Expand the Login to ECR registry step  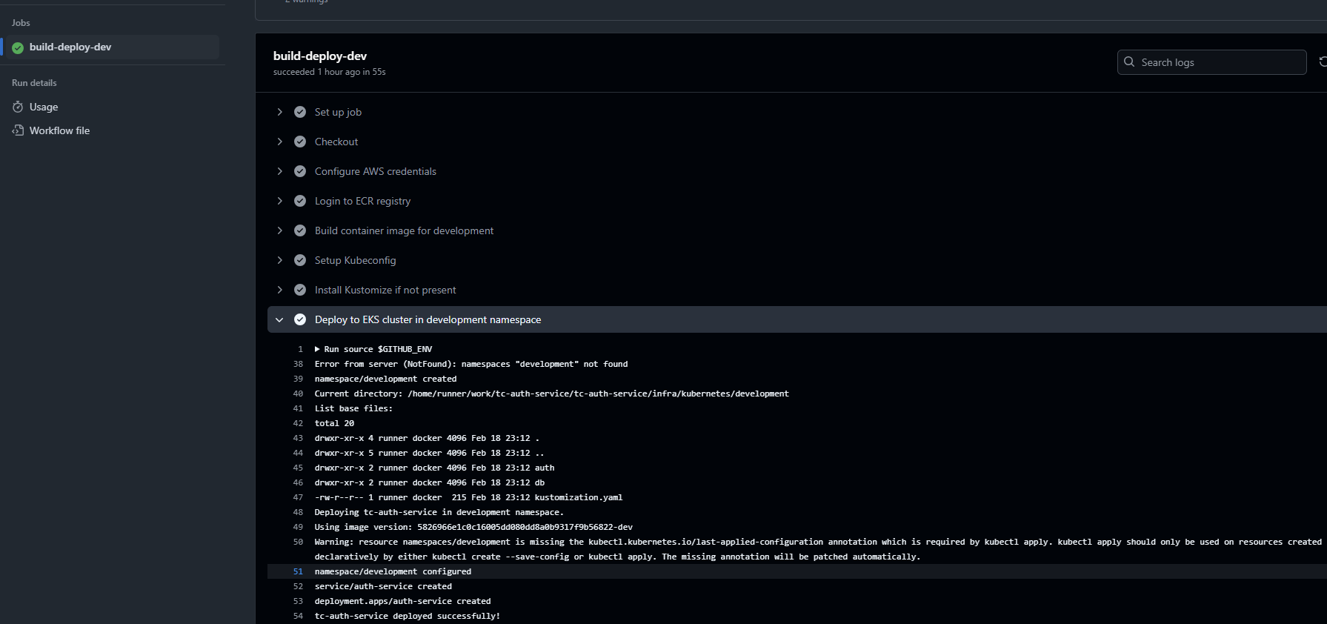pos(279,201)
